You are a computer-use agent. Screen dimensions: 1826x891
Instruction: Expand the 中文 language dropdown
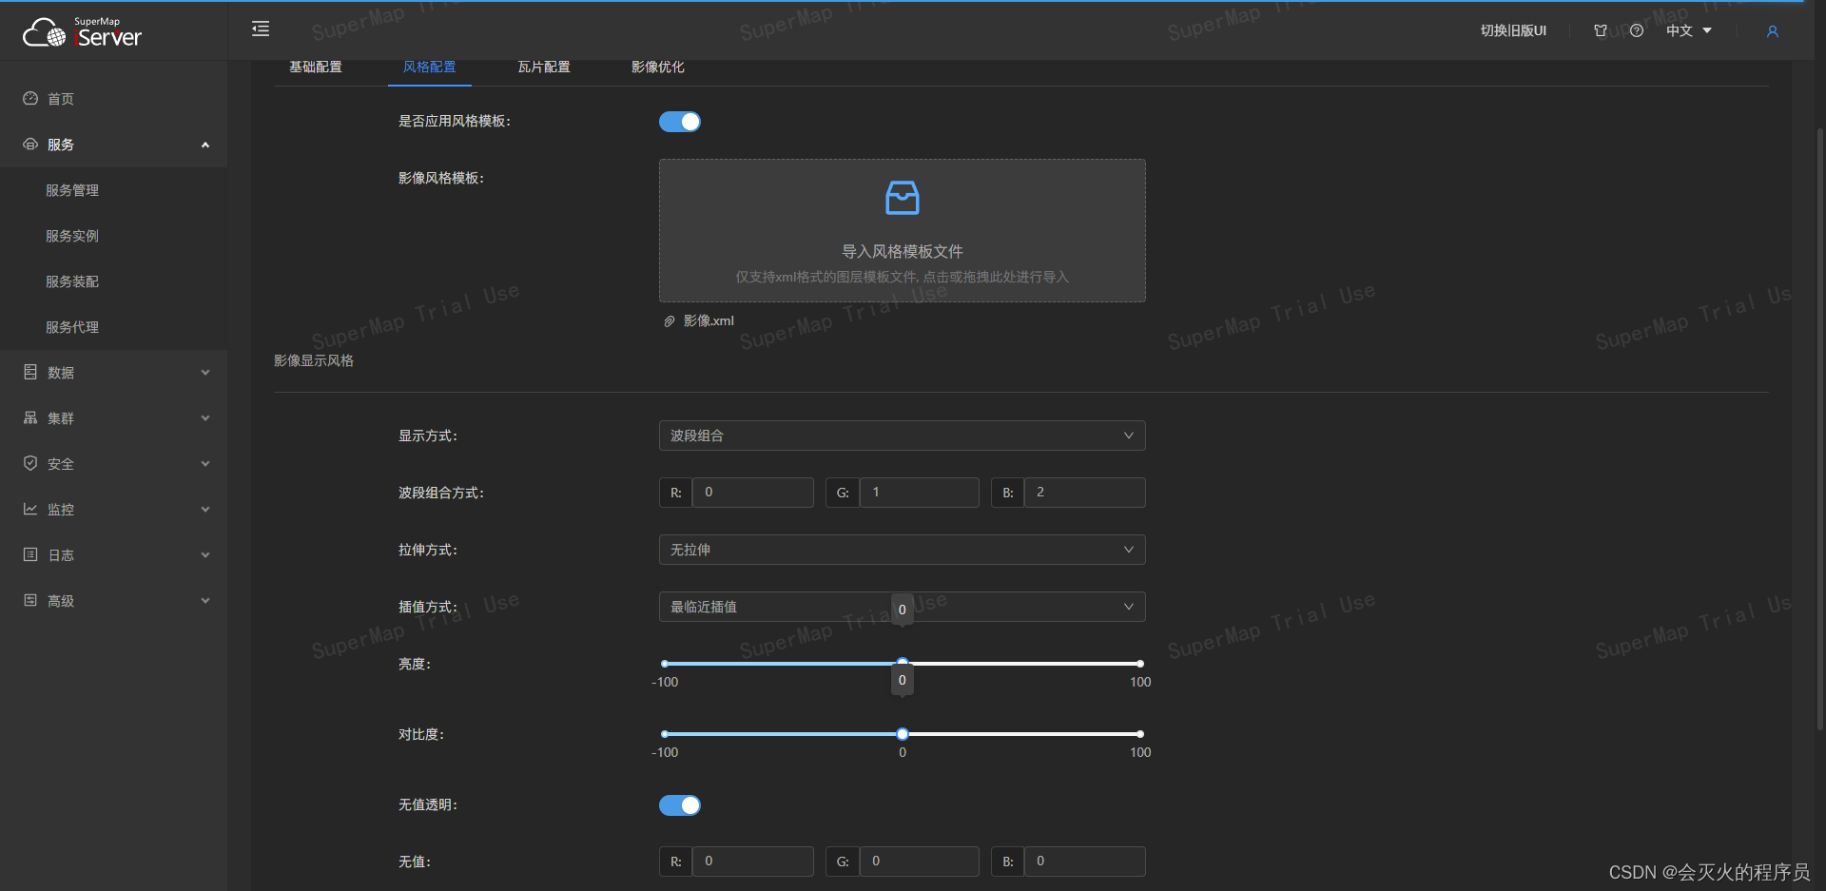tap(1688, 29)
